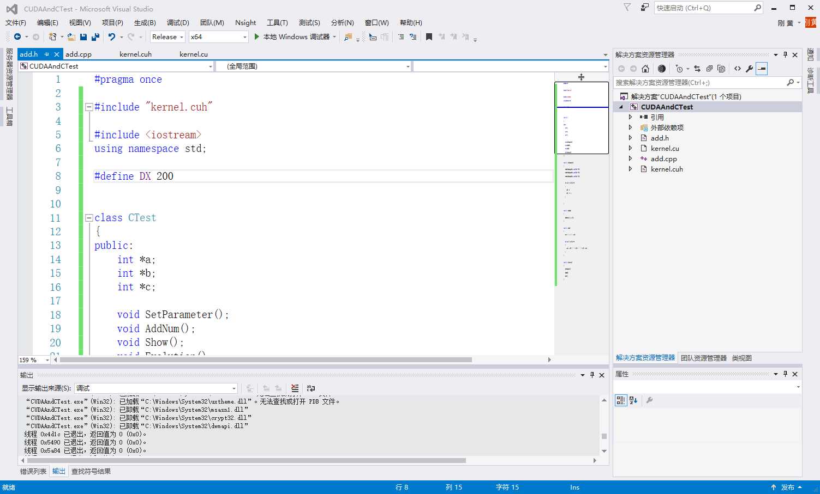The image size is (820, 494).
Task: Expand the 引用 node
Action: (630, 117)
